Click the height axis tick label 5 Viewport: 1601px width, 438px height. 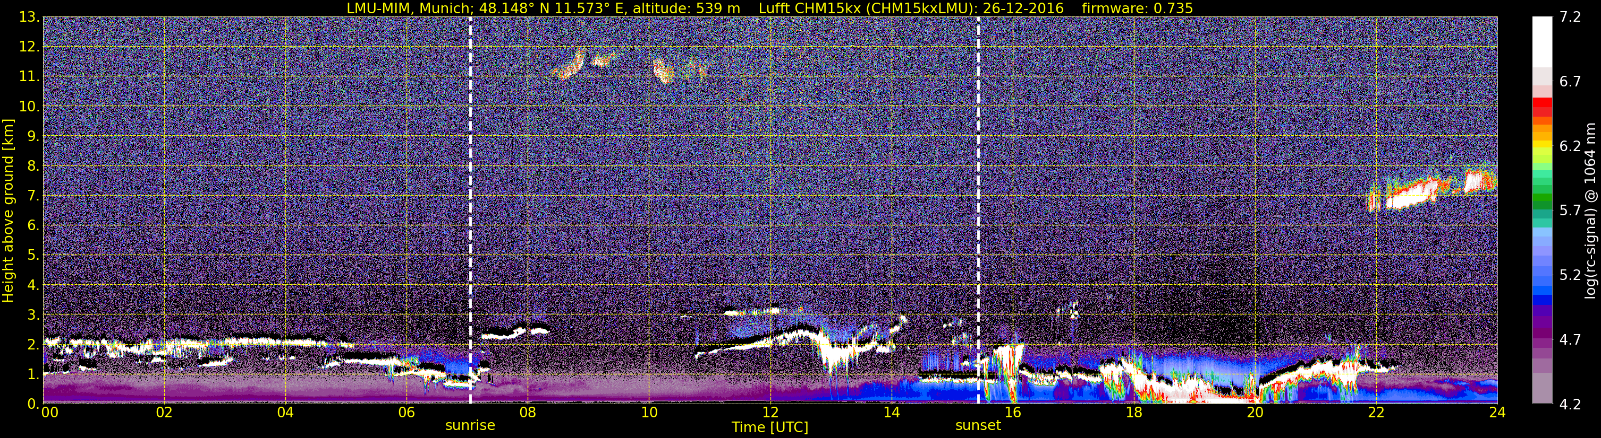(x=33, y=256)
